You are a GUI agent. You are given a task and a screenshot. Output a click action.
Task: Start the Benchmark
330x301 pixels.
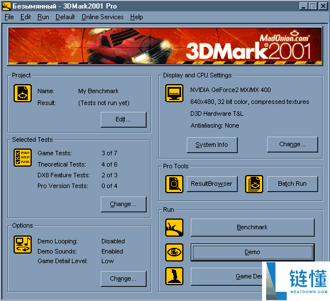(252, 228)
